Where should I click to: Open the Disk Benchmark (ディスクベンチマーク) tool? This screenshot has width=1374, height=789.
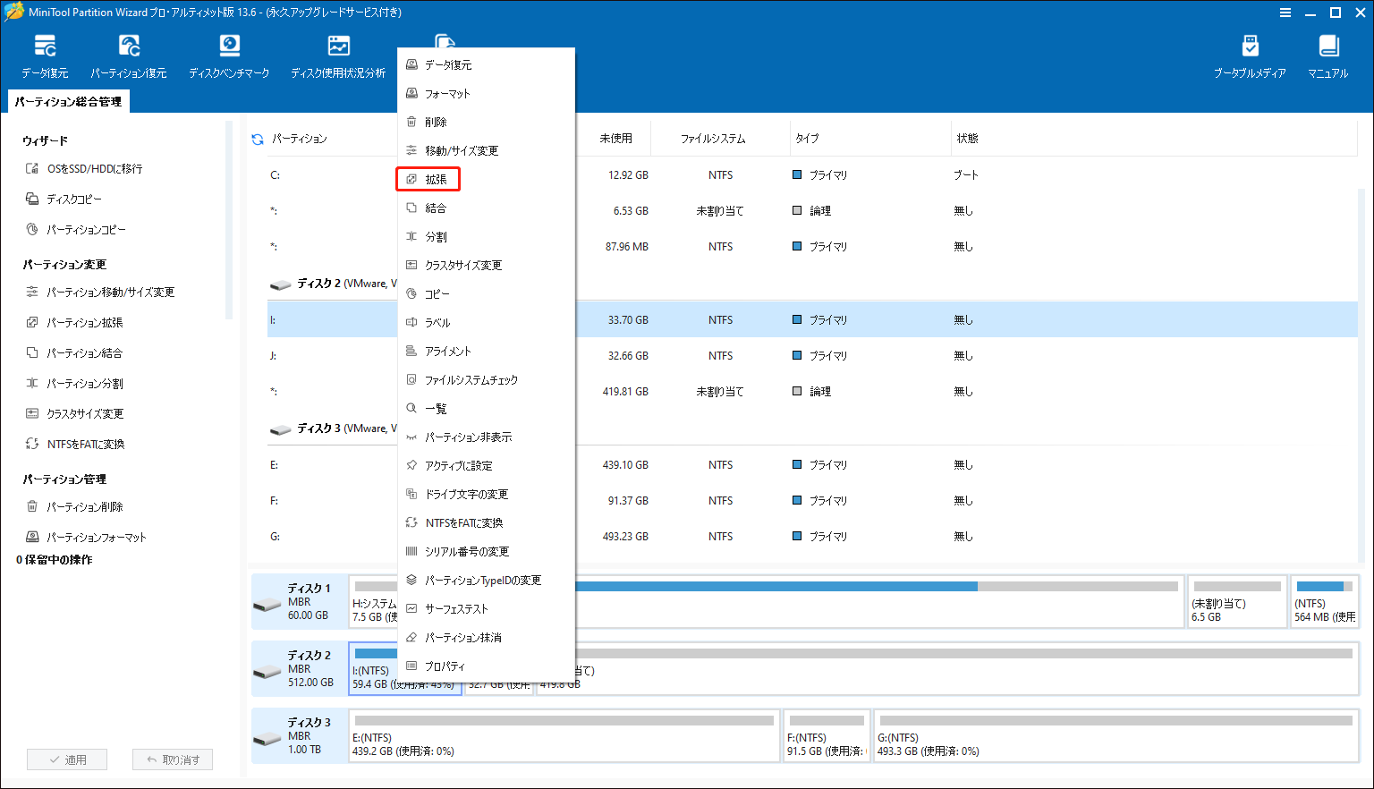point(229,56)
